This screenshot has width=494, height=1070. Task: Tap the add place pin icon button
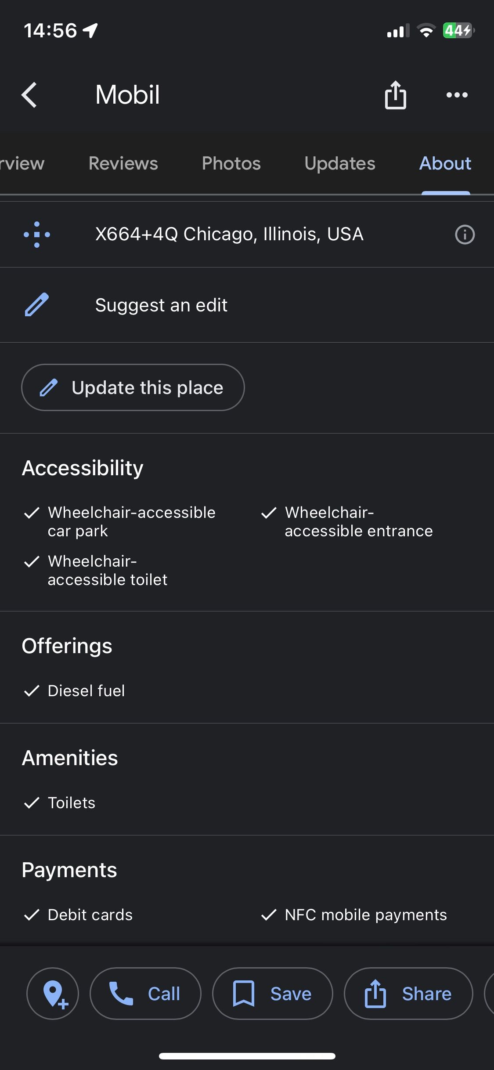point(53,993)
